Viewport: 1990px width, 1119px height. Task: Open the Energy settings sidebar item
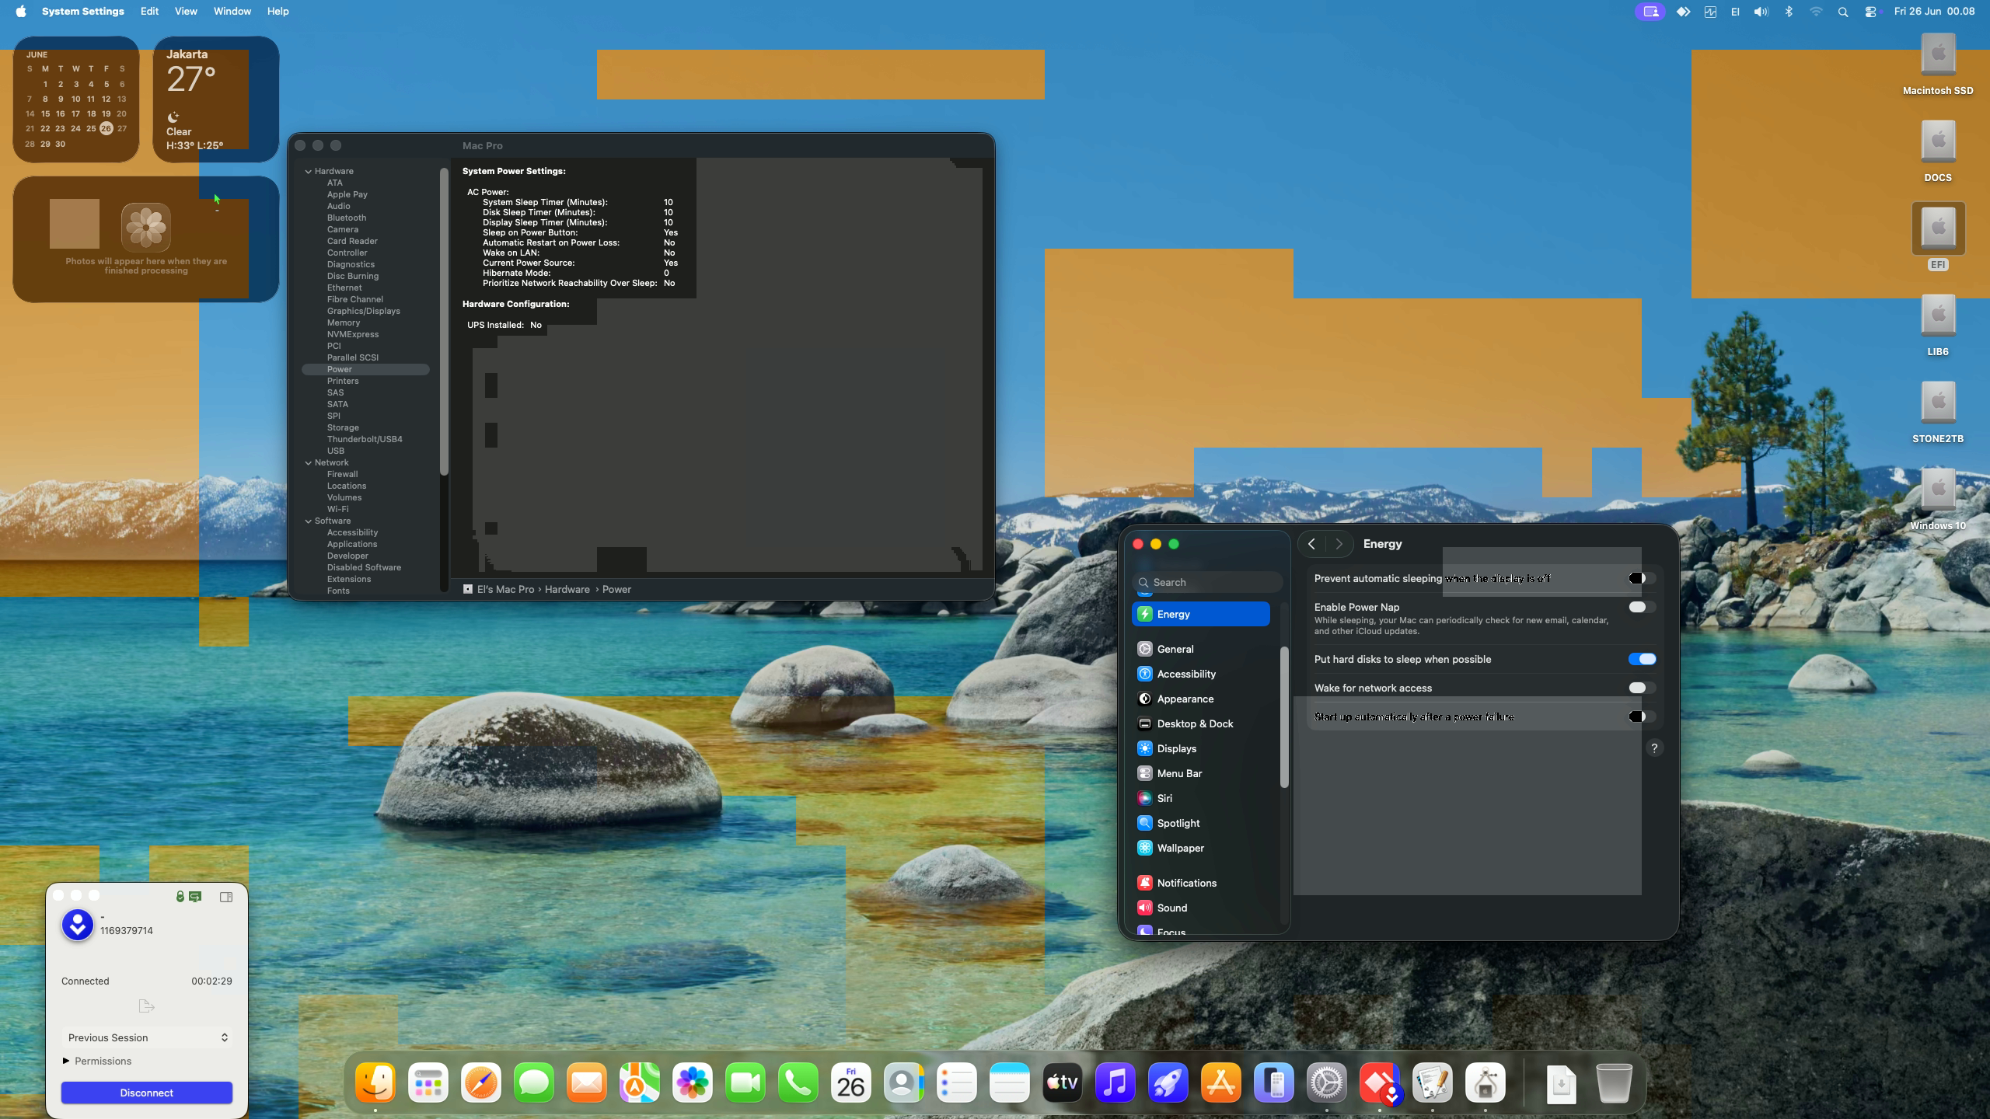click(x=1200, y=614)
